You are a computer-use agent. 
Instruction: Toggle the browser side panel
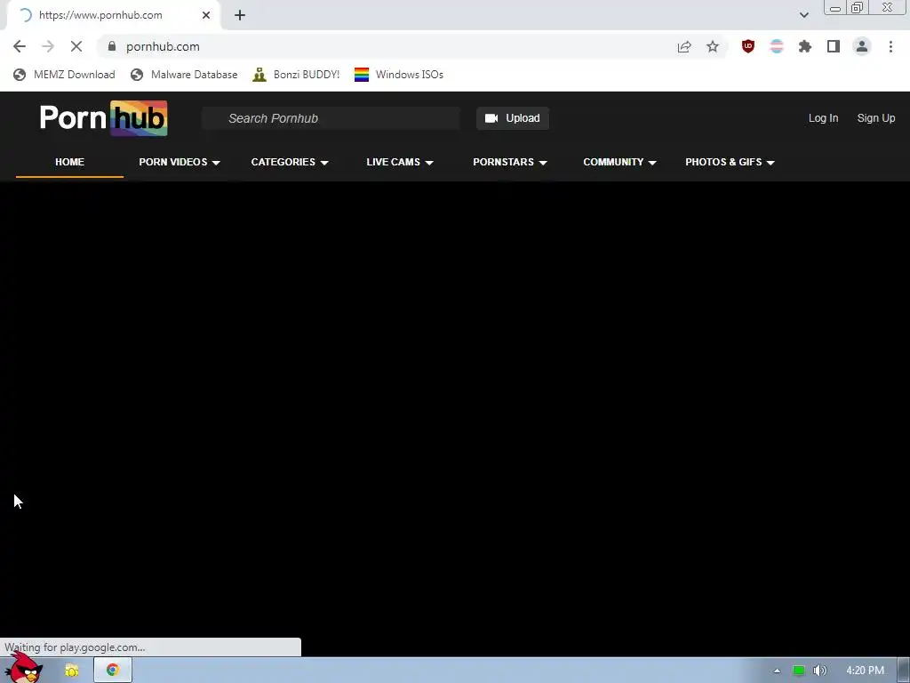click(x=834, y=46)
